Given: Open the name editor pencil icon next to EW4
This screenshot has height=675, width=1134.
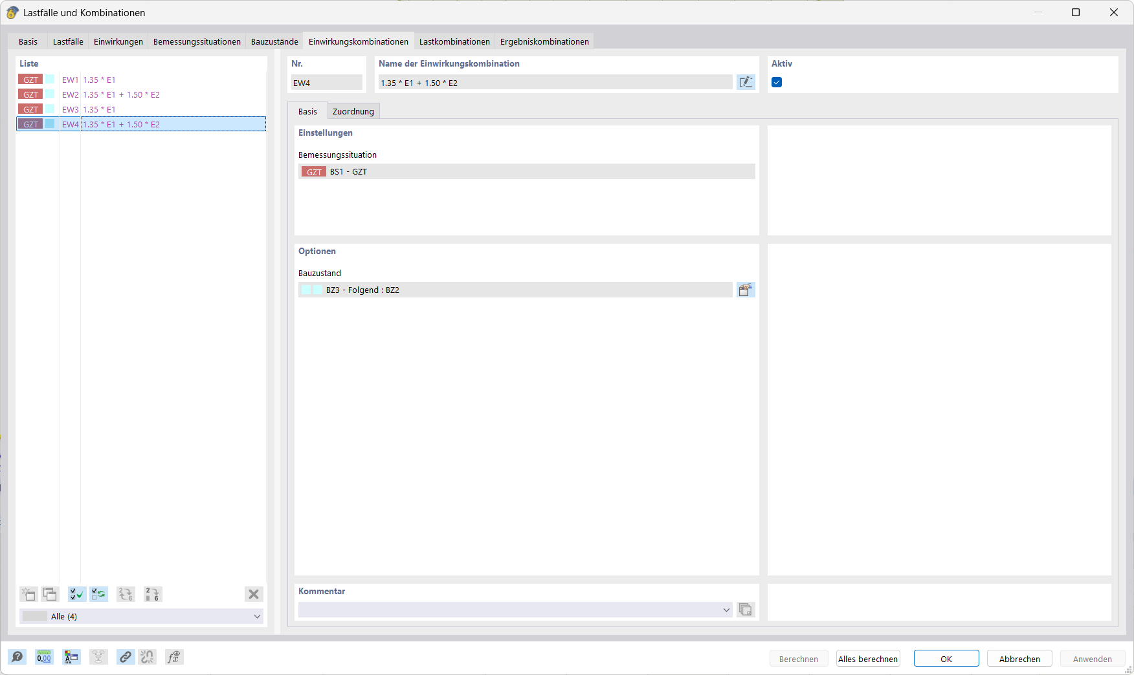Looking at the screenshot, I should coord(746,82).
